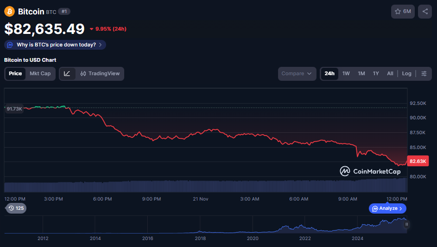The width and height of the screenshot is (437, 247).
Task: Open chart settings sliders icon
Action: (424, 74)
